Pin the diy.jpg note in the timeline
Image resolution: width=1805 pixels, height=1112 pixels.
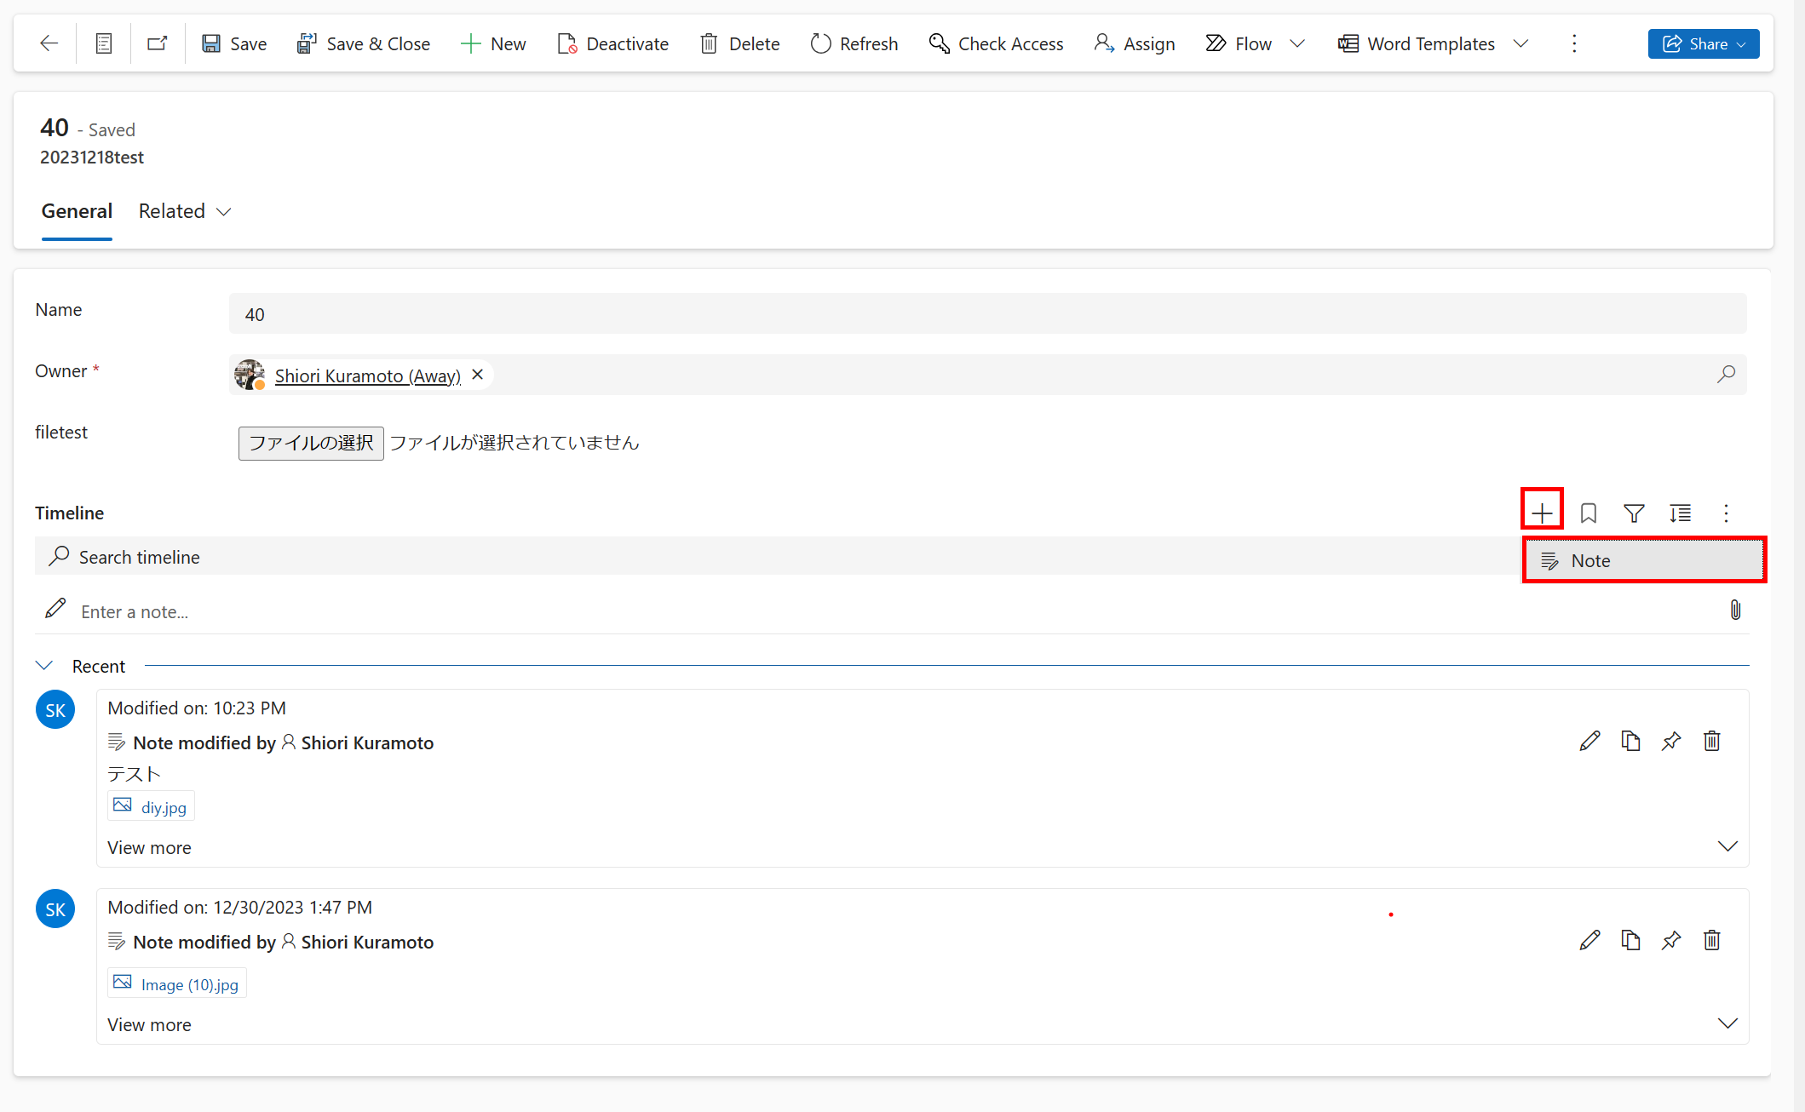pos(1671,741)
